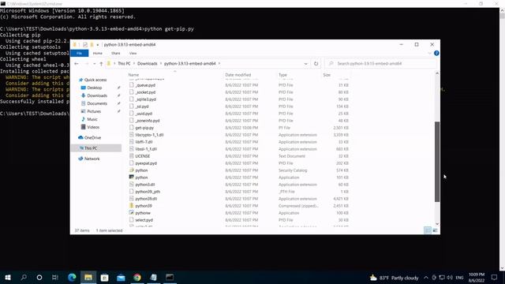Select the _sqlite3.pyd file name
Screen dimensions: 505x284
(145, 99)
